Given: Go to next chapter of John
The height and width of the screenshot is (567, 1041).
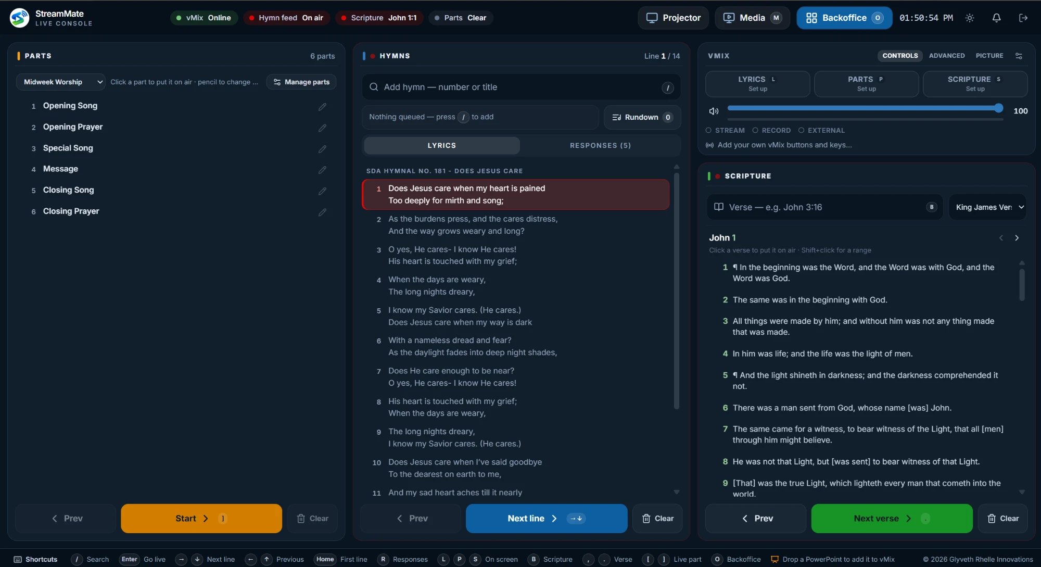Looking at the screenshot, I should 1017,238.
